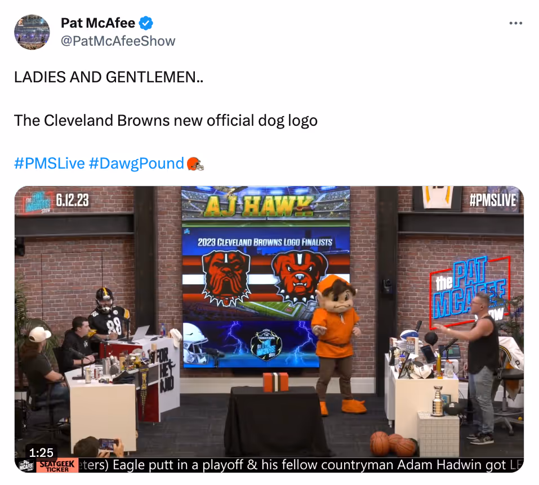This screenshot has width=539, height=485.
Task: Click the #PMSLIVE watermark in video
Action: 493,200
